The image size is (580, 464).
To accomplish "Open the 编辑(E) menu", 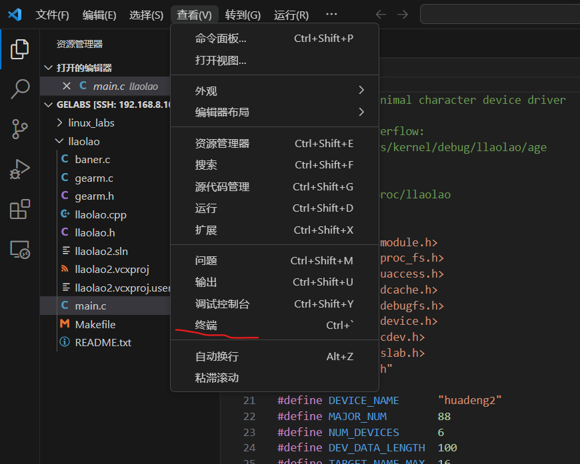I will [x=99, y=15].
